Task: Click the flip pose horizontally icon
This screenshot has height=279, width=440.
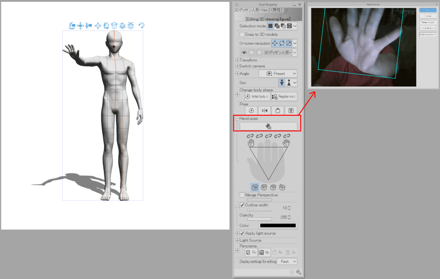Action: (264, 111)
